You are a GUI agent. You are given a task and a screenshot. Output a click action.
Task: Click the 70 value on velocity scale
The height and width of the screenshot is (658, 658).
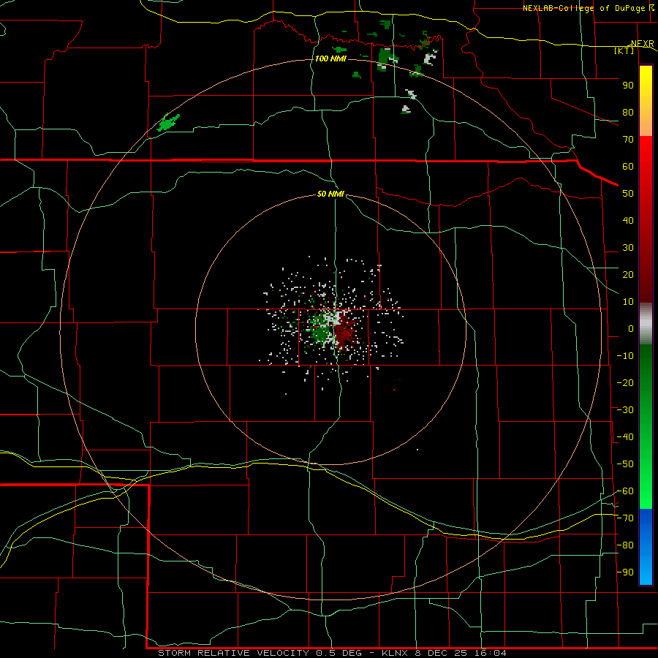click(628, 140)
